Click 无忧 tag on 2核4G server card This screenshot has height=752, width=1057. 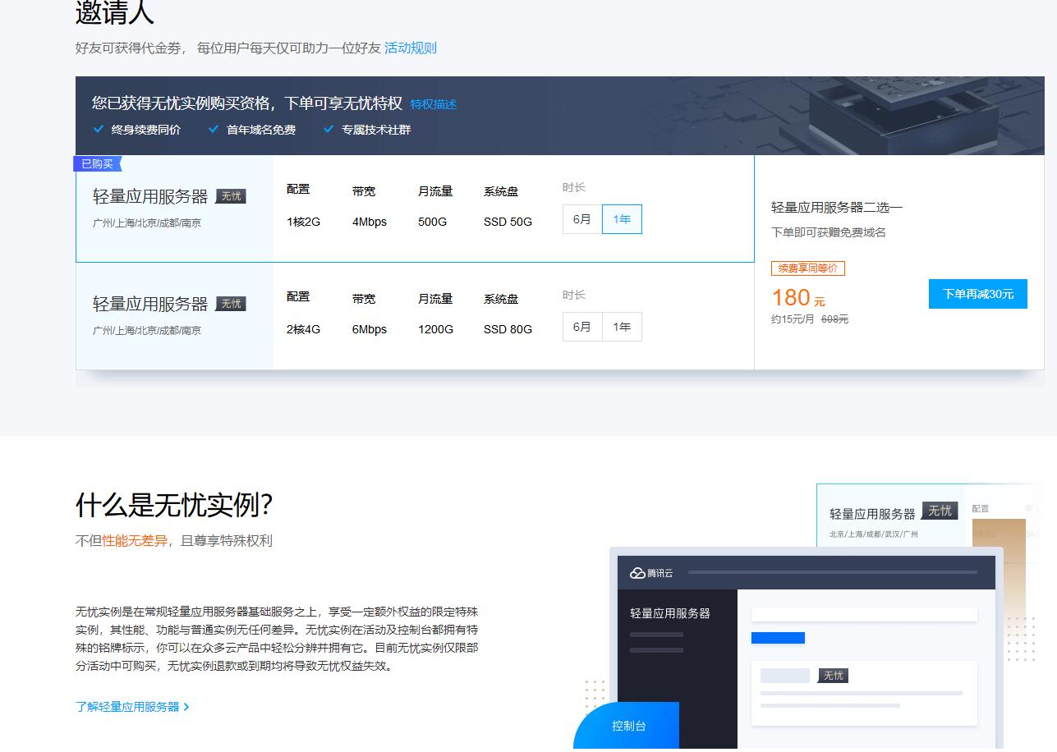click(231, 304)
